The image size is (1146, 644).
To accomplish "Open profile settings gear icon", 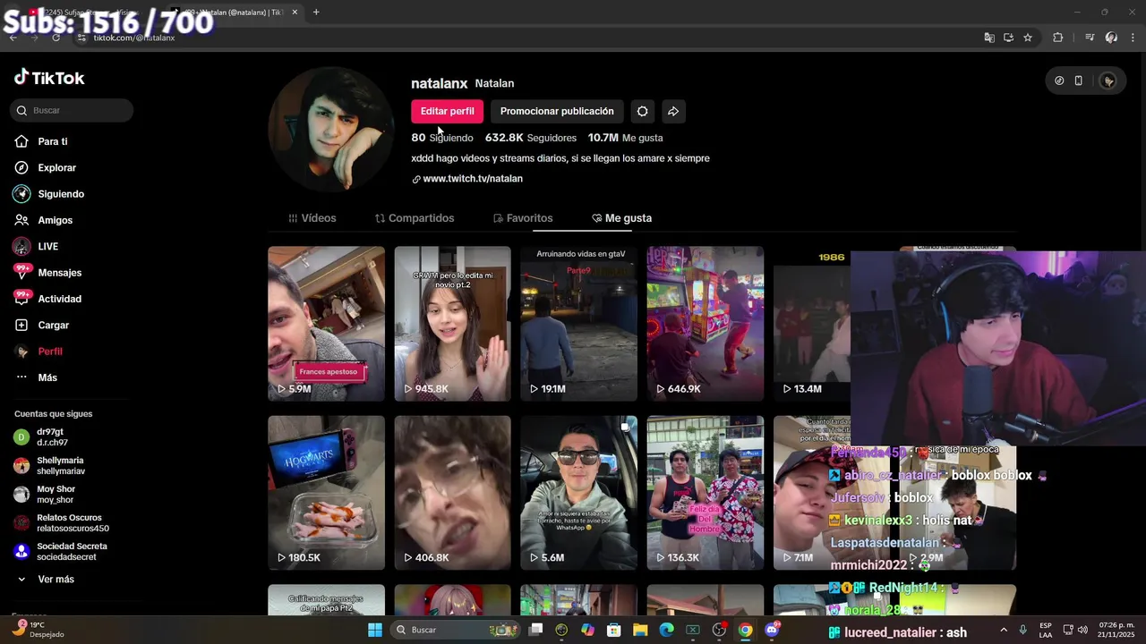I will tap(642, 111).
